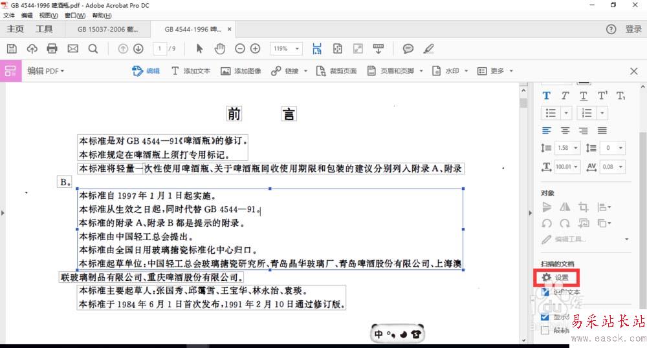Click the upload to cloud icon
The image size is (647, 348).
pyautogui.click(x=32, y=48)
